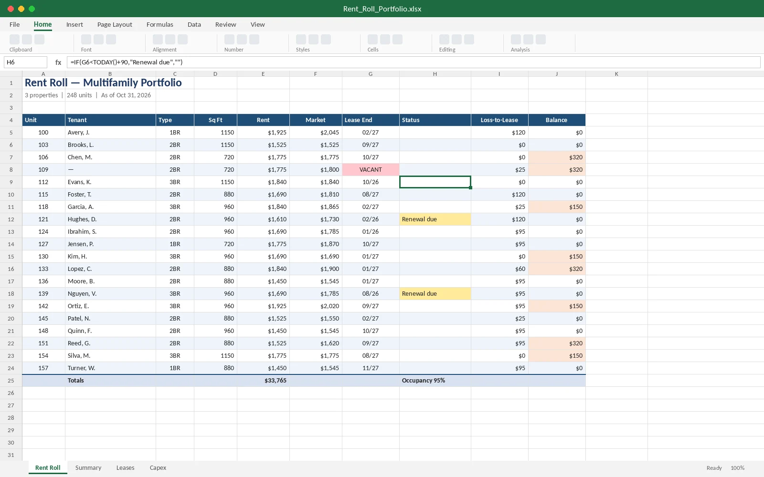Screen dimensions: 764x477
Task: Click the last button in the Cells group
Action: (x=398, y=40)
